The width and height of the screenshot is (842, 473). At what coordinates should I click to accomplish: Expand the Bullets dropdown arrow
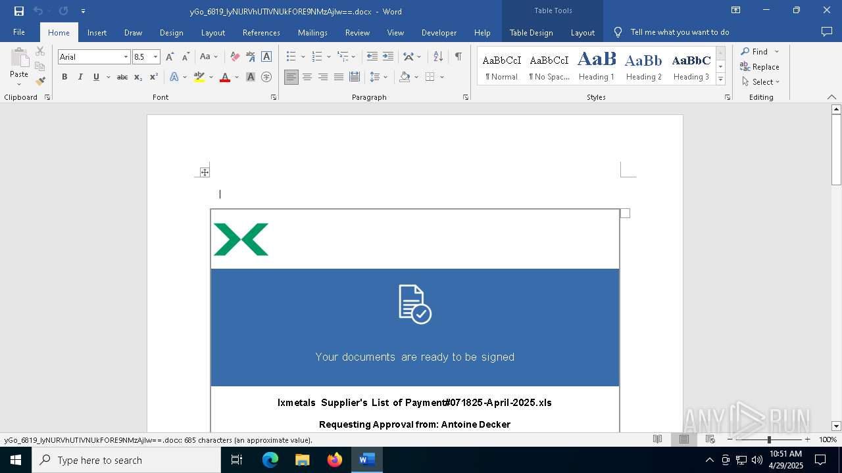point(303,56)
